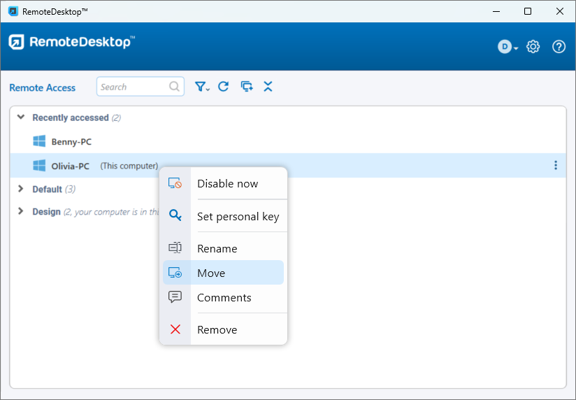Choose Set personal key menu option
Screen dimensions: 576x400
coord(238,217)
